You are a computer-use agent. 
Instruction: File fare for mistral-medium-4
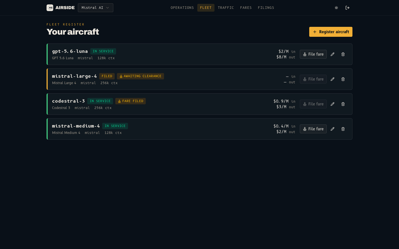[313, 129]
